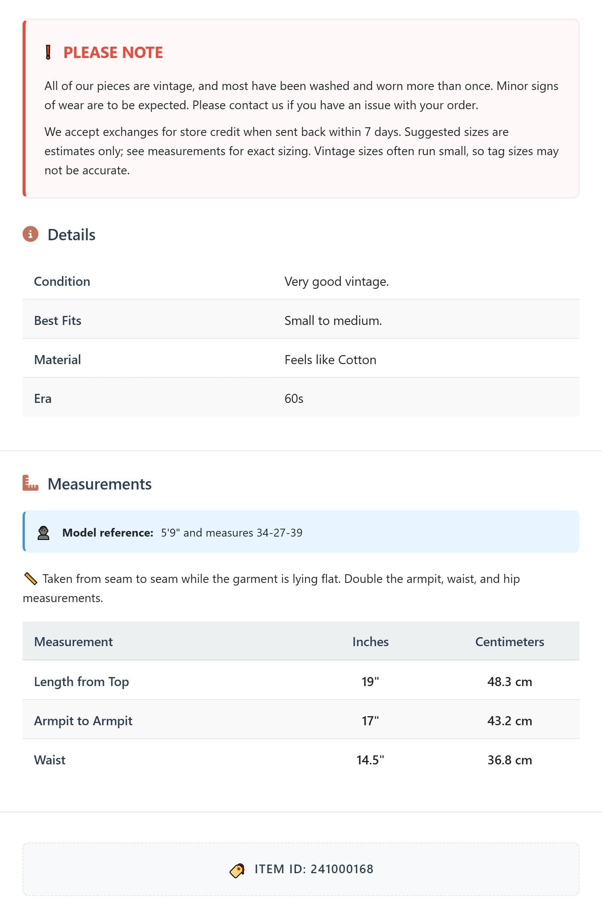The width and height of the screenshot is (602, 915).
Task: Click the Condition row label
Action: tap(62, 281)
